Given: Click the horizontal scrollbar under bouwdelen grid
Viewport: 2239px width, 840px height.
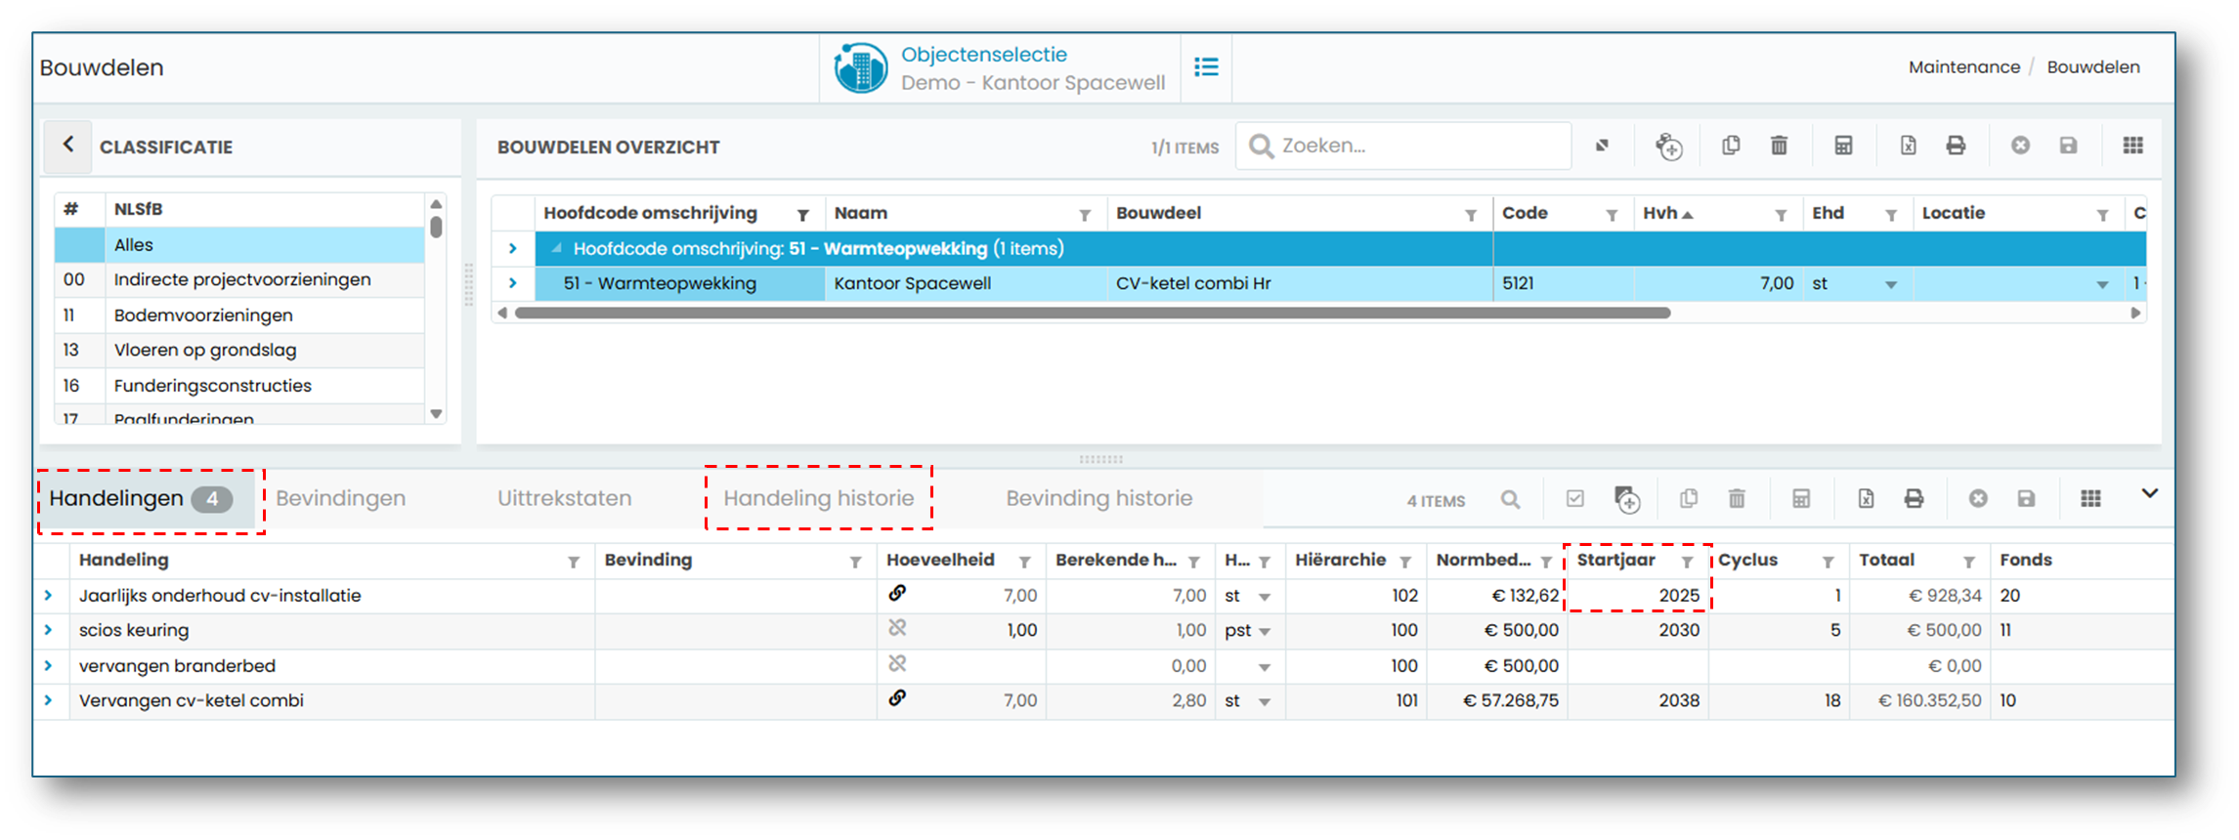Looking at the screenshot, I should tap(1092, 314).
